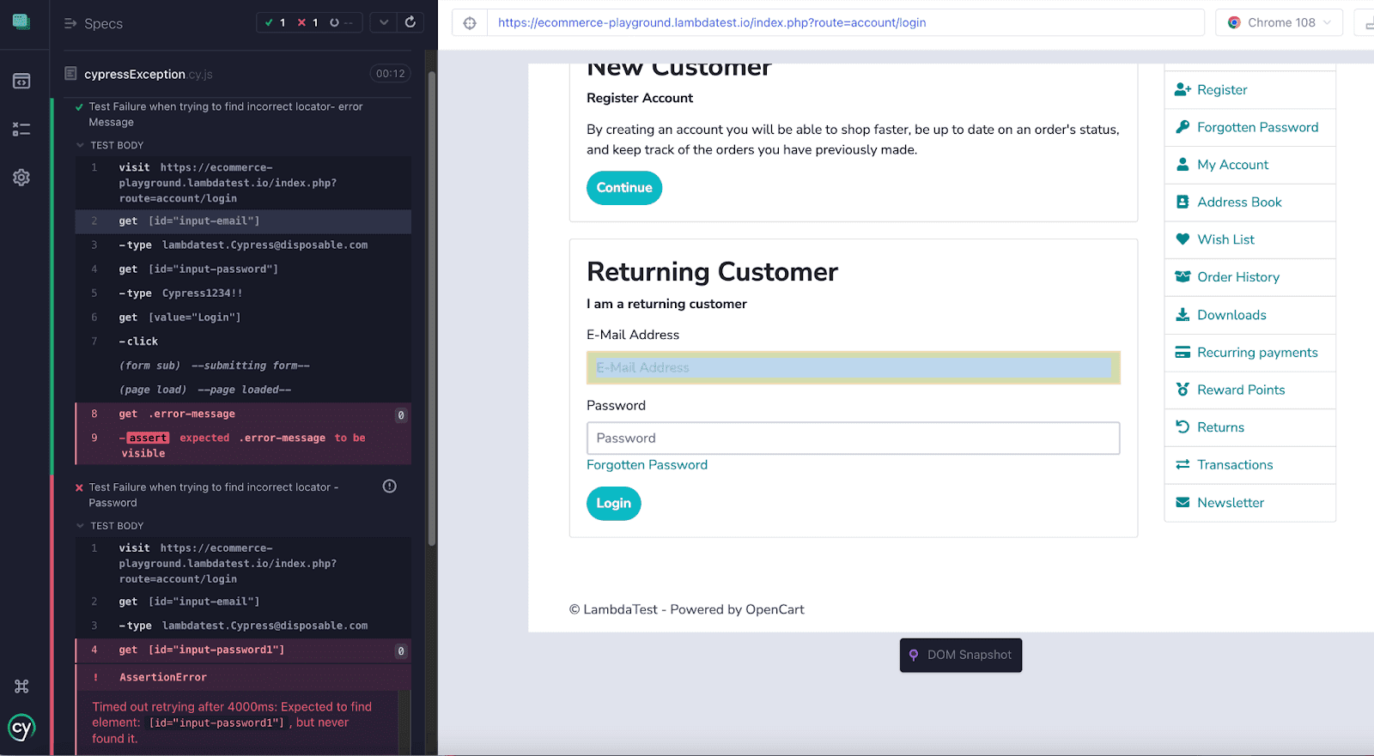Rerun all tests with the reload icon
The width and height of the screenshot is (1374, 756).
pos(410,22)
